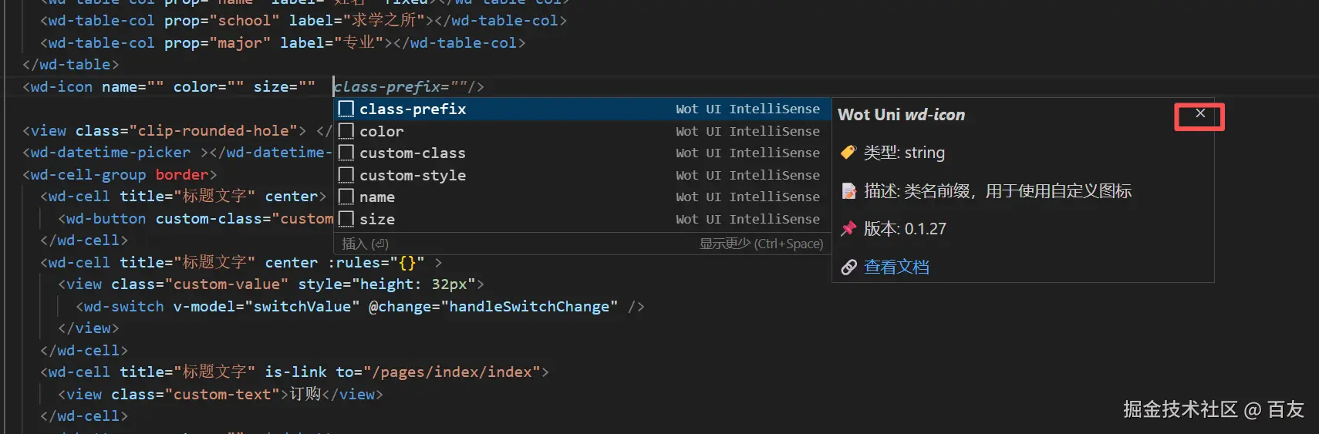1319x434 pixels.
Task: Choose the name attribute suggestion
Action: point(377,197)
